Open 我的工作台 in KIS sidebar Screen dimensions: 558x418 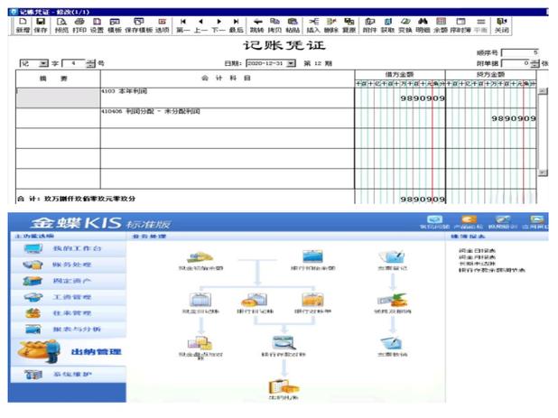coord(69,248)
